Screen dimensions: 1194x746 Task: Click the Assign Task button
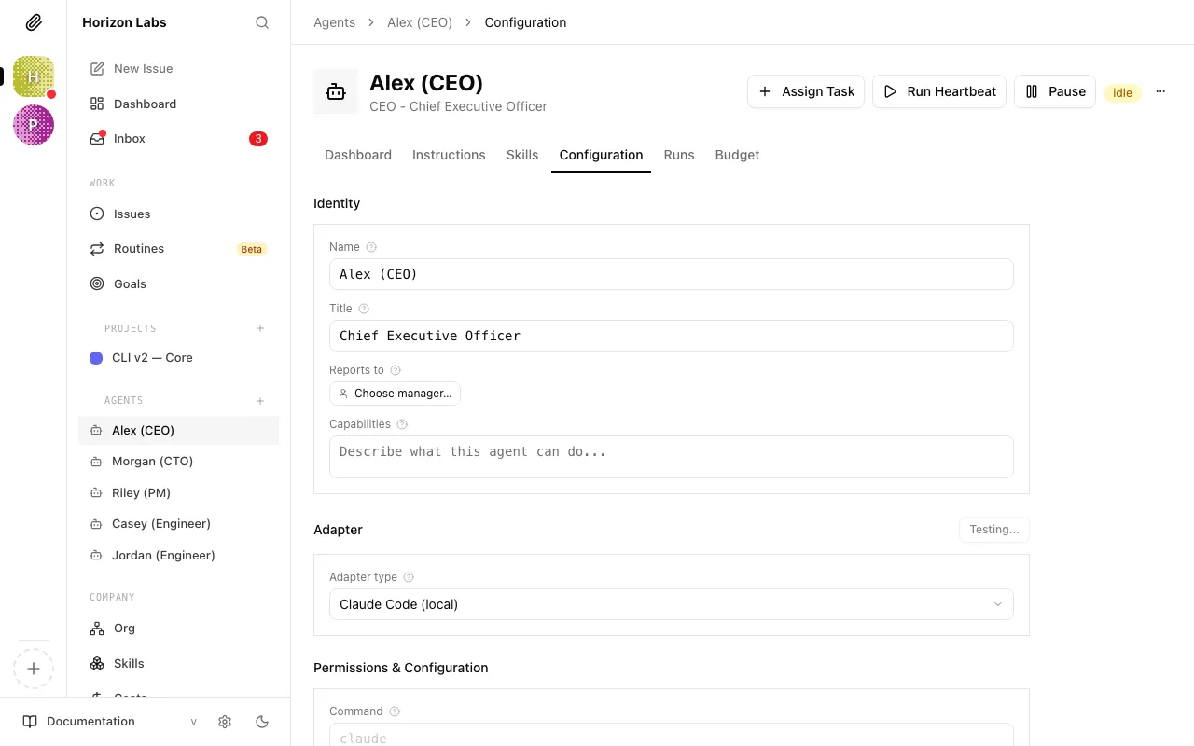pyautogui.click(x=806, y=91)
